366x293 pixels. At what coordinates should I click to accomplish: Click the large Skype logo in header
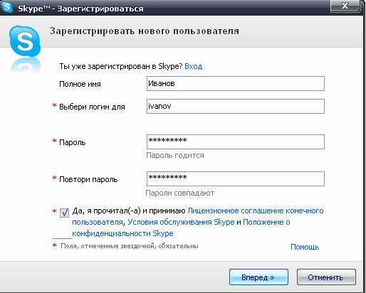(25, 42)
